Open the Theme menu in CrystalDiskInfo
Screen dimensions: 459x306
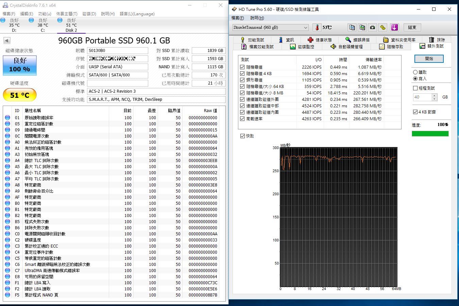coord(67,14)
